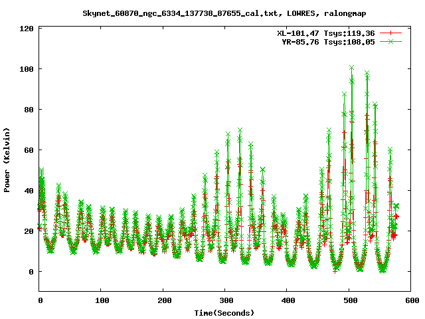
Task: Click the final green data marker after 570 seconds
Action: 396,206
